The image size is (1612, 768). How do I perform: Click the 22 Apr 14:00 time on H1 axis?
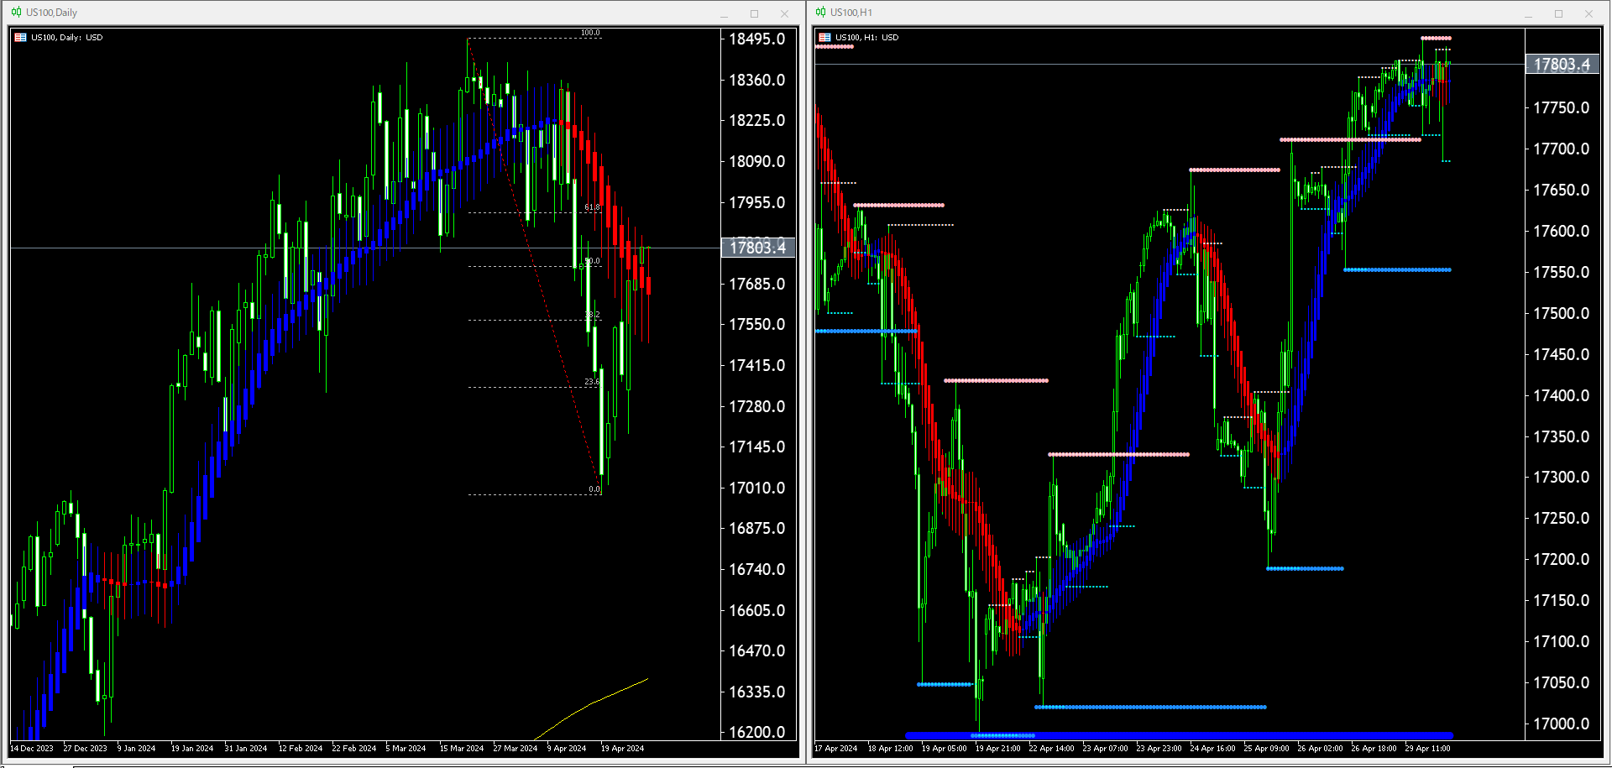[x=1051, y=749]
